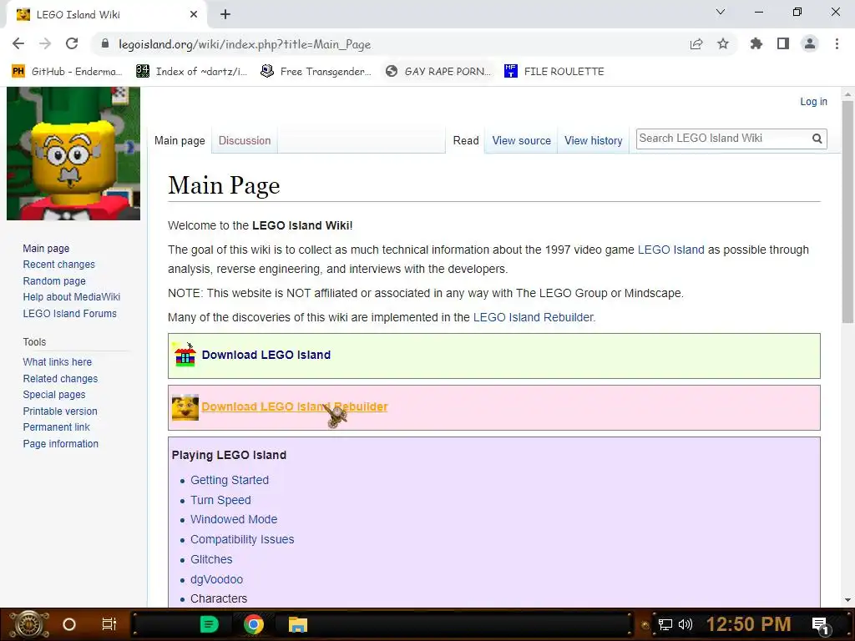Screen dimensions: 855x641
Task: Follow the LEGO Island Rebuilder text link
Action: click(x=533, y=317)
